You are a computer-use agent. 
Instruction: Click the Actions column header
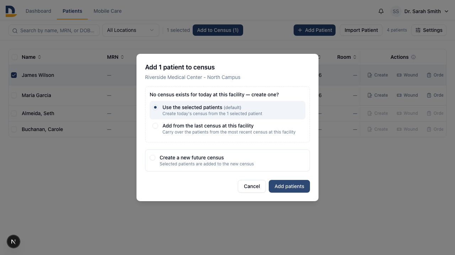[400, 57]
